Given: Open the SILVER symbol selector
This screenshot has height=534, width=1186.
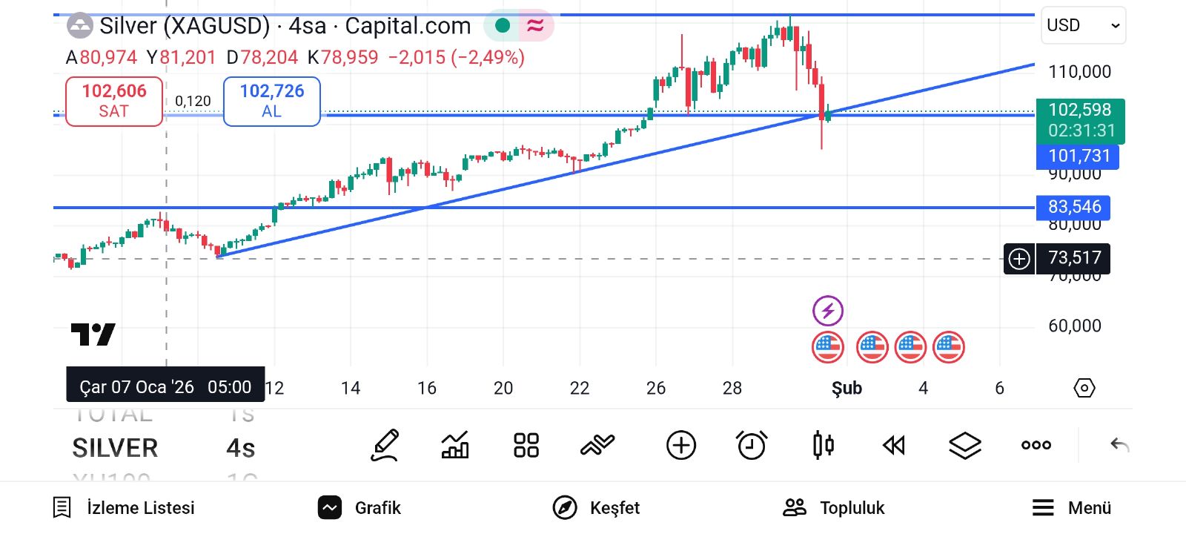Looking at the screenshot, I should click(x=115, y=448).
